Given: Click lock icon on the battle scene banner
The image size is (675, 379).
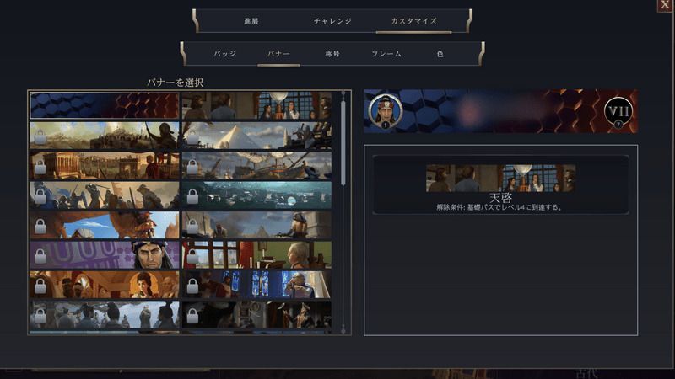Looking at the screenshot, I should tap(40, 196).
